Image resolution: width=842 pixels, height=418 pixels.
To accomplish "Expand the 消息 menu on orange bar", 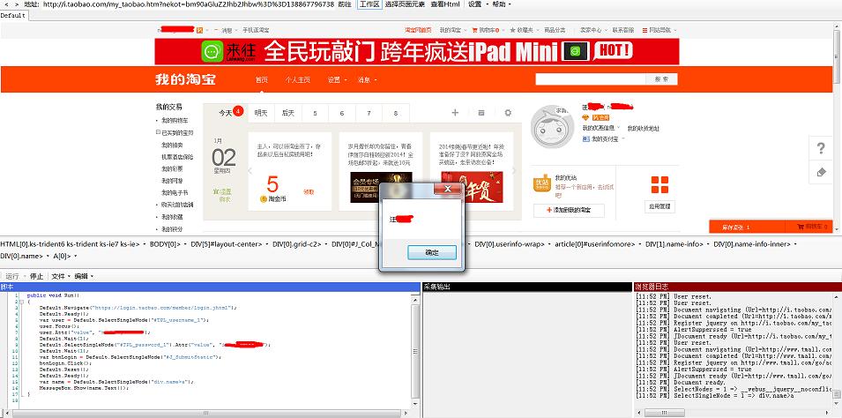I will coord(368,79).
